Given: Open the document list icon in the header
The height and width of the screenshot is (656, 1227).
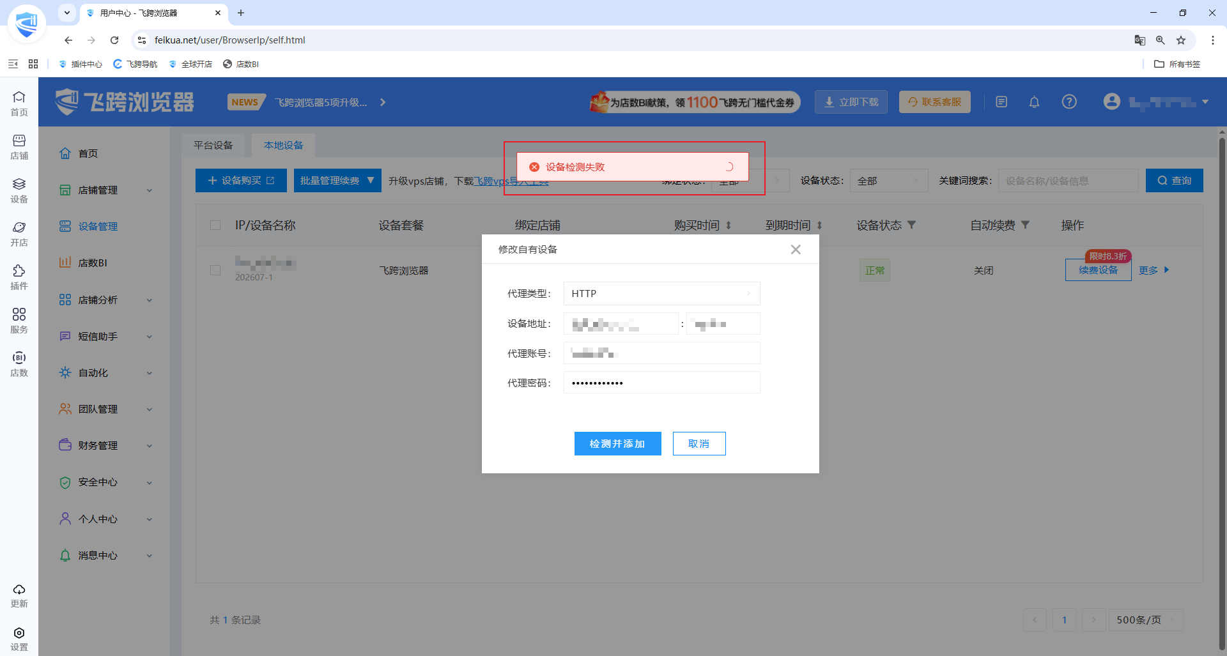Looking at the screenshot, I should click(x=1001, y=102).
